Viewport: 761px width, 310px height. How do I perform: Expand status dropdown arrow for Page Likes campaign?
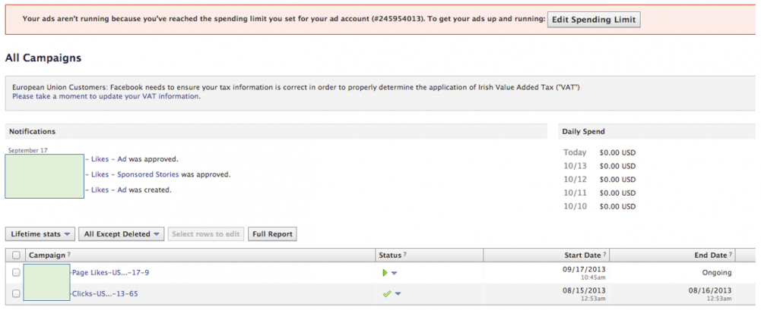click(395, 273)
